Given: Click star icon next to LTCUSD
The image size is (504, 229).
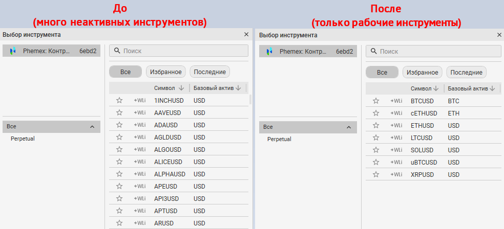Looking at the screenshot, I should point(376,138).
